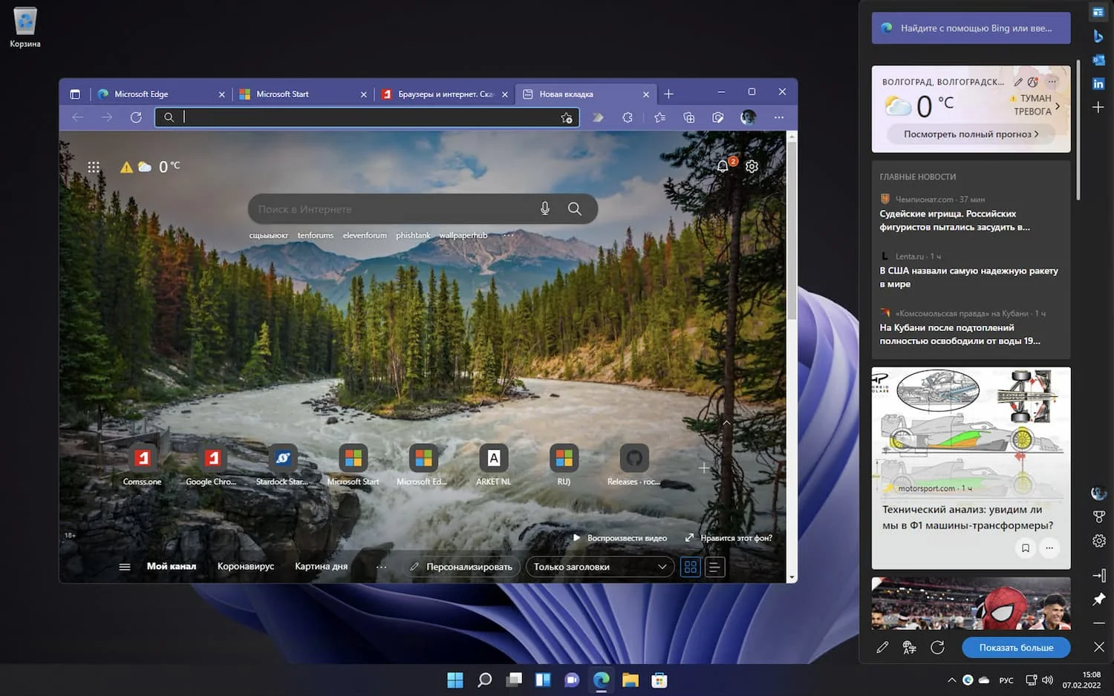
Task: Expand the quick links with the chevron arrow
Action: [x=726, y=423]
